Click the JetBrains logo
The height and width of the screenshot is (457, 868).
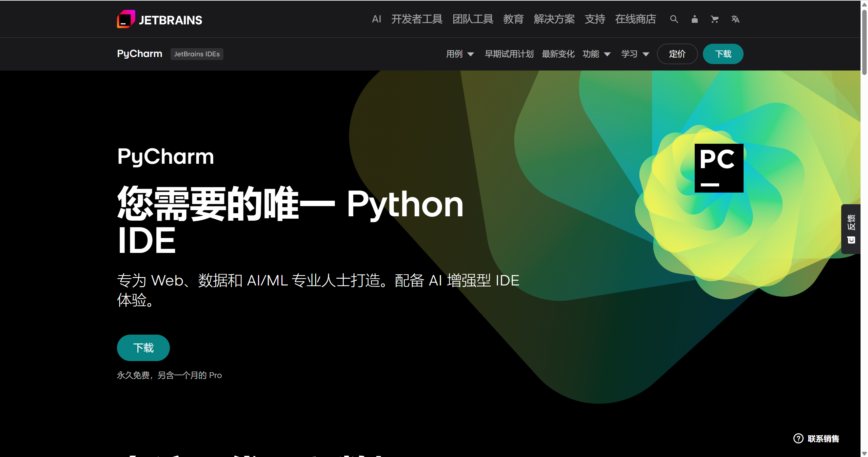(159, 19)
